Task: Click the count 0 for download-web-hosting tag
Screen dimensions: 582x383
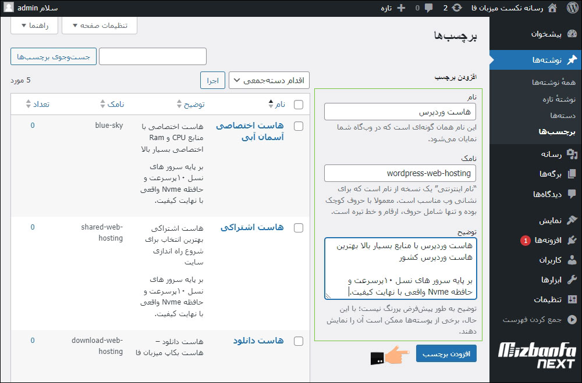Action: (x=33, y=340)
